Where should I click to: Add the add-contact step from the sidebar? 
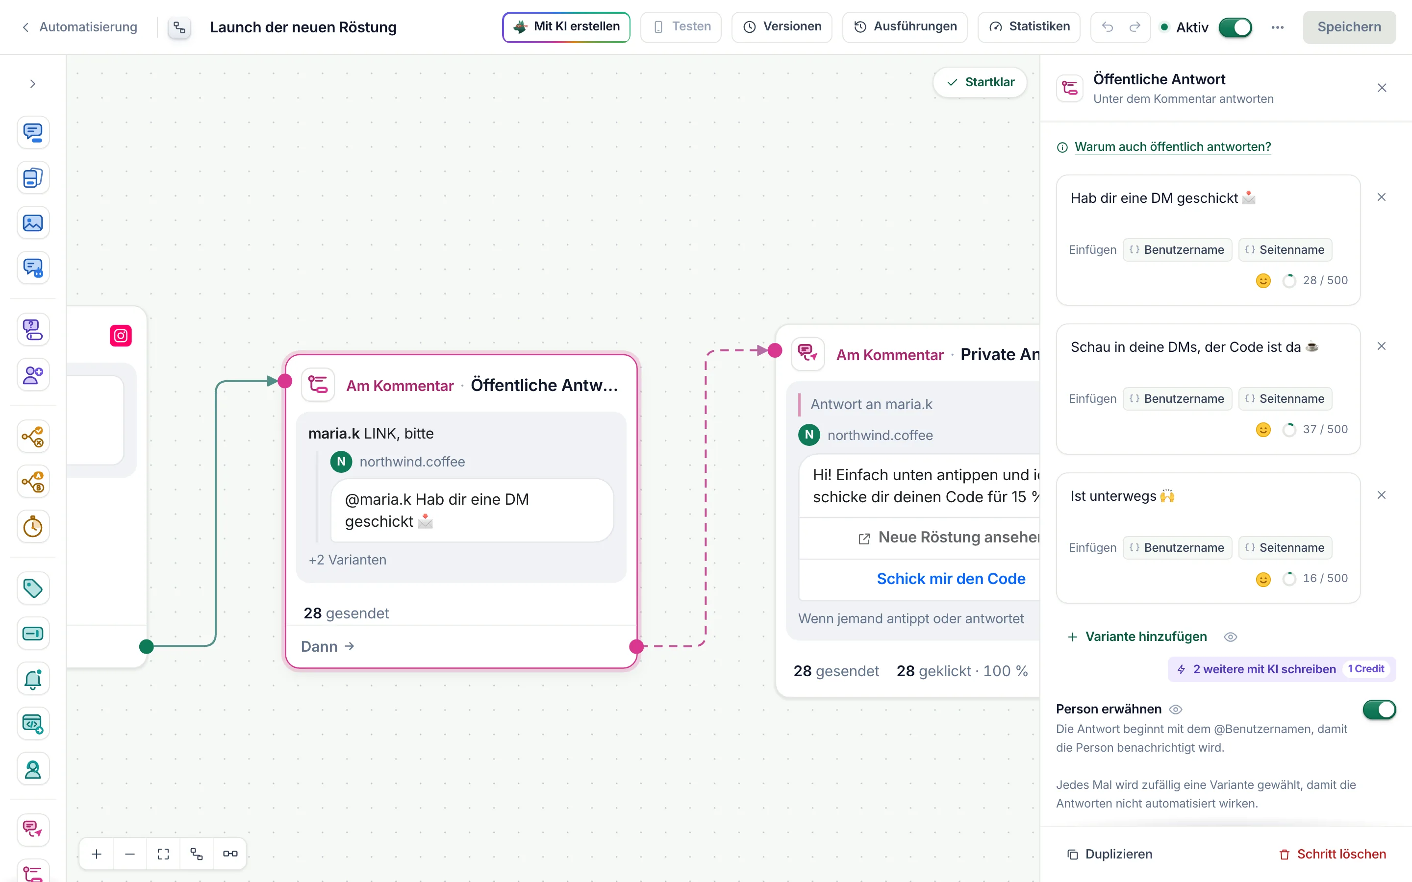33,374
